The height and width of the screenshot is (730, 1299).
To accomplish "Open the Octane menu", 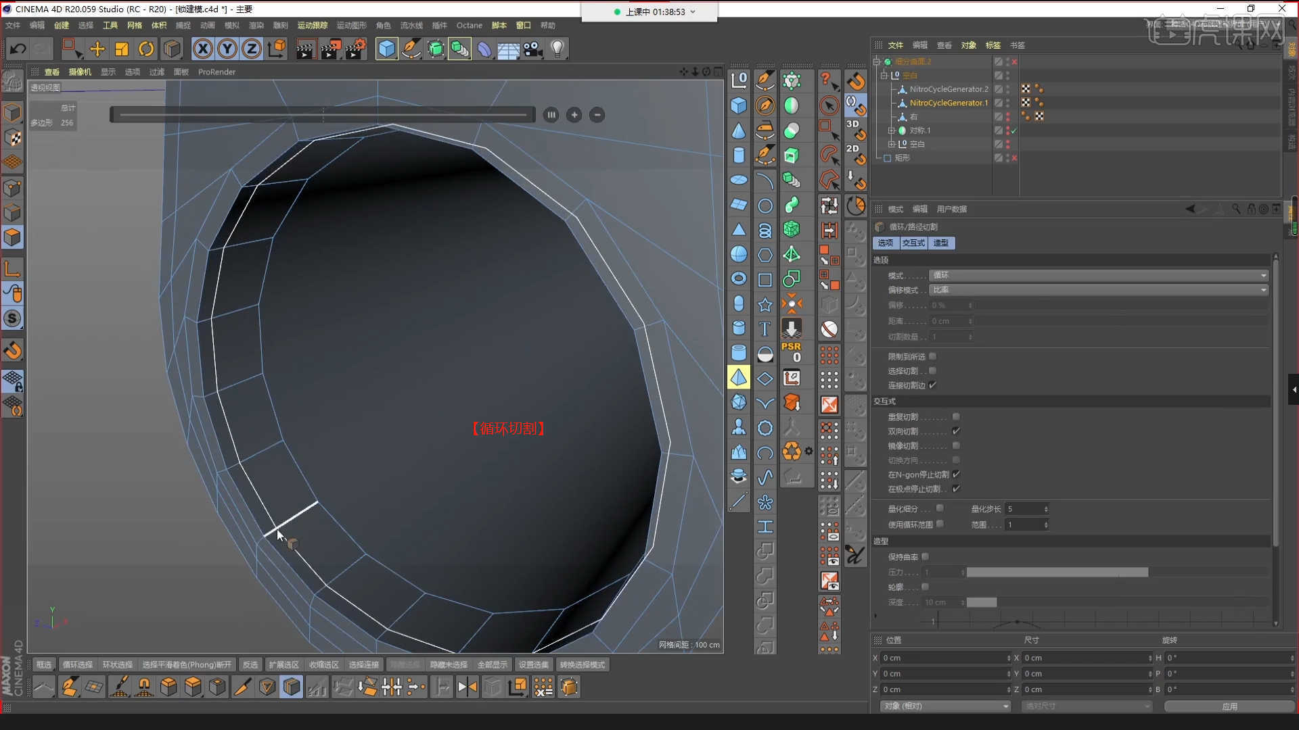I will (x=469, y=25).
